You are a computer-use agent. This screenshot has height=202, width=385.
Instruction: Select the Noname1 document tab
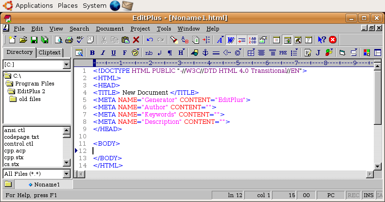coord(44,185)
